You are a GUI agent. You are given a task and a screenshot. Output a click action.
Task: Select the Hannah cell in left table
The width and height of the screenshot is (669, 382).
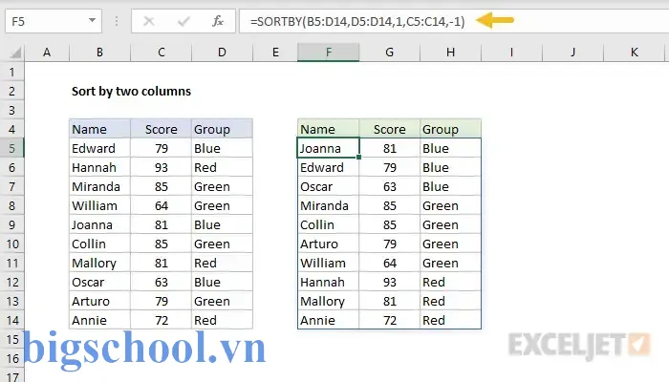click(99, 167)
